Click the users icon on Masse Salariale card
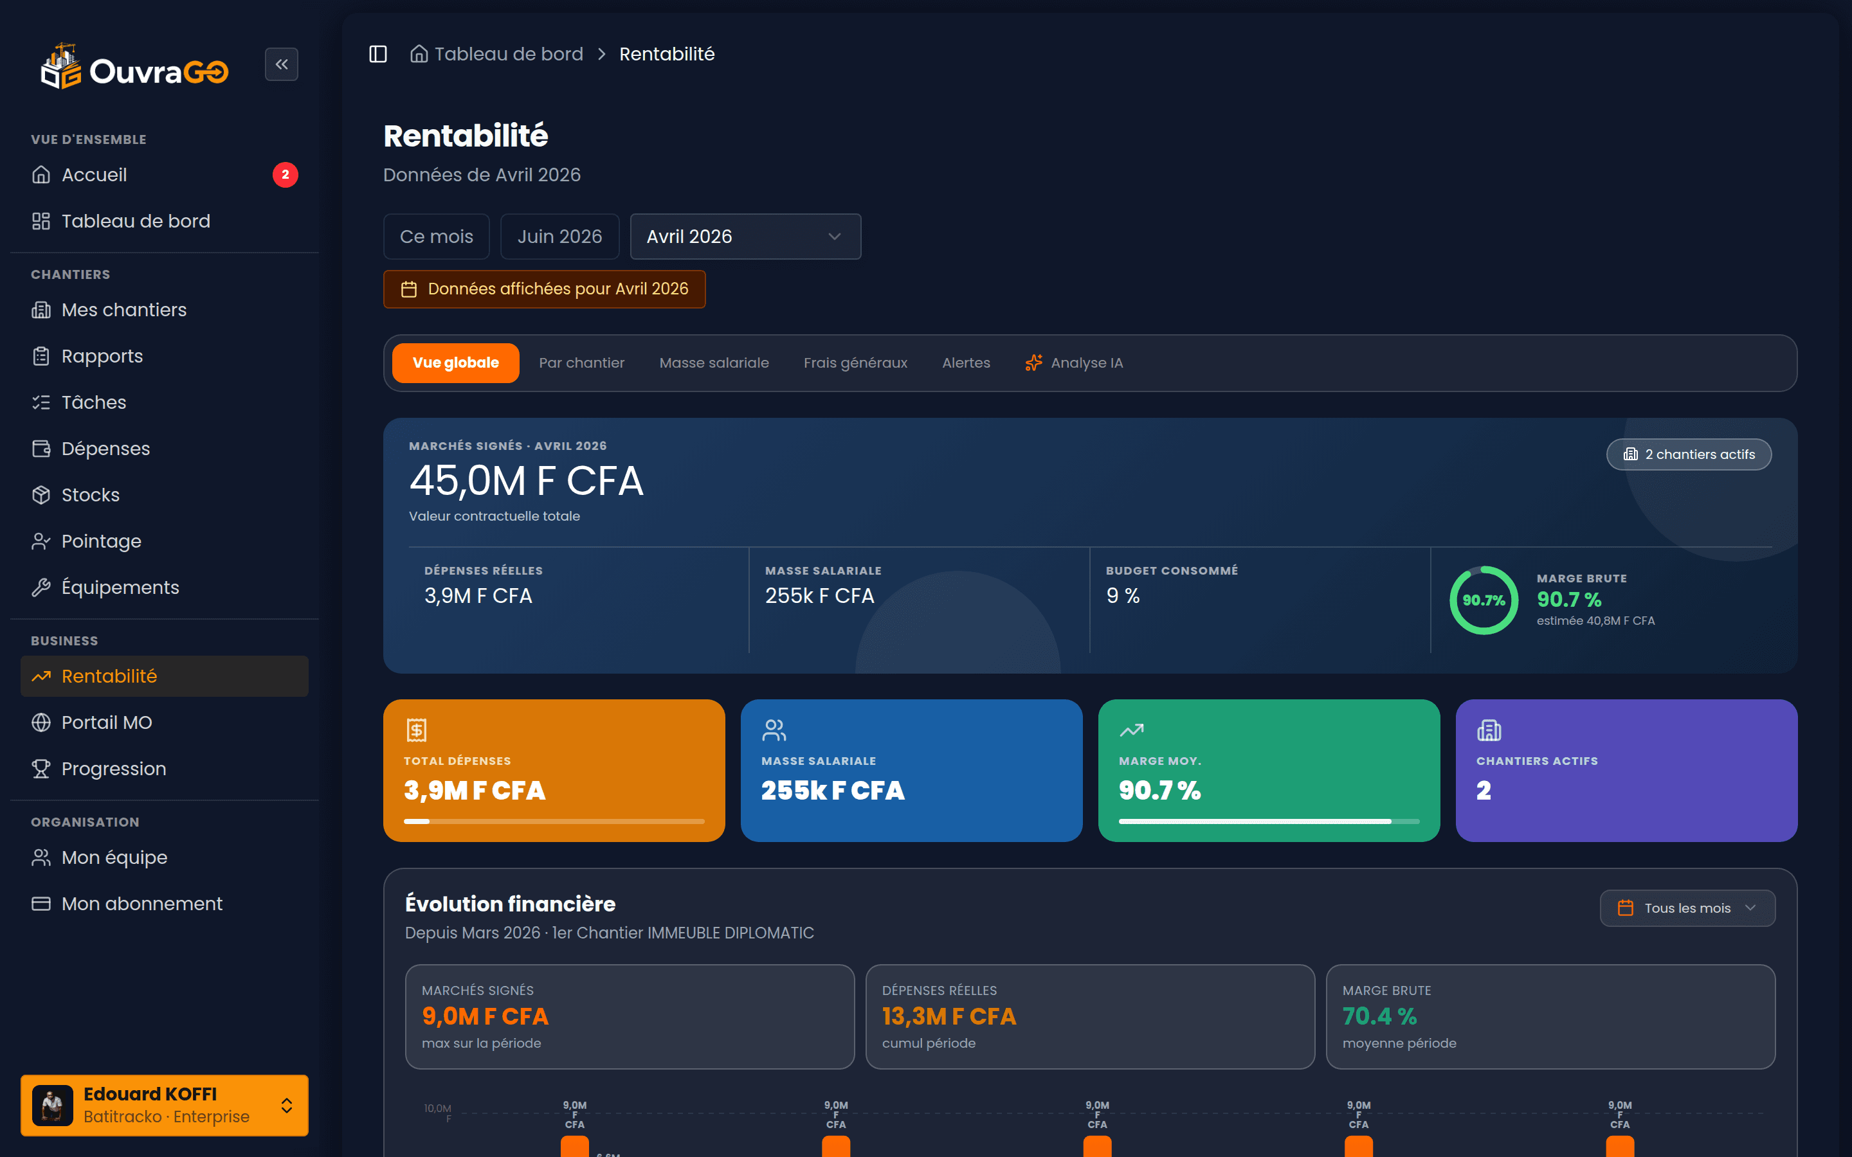 774,730
